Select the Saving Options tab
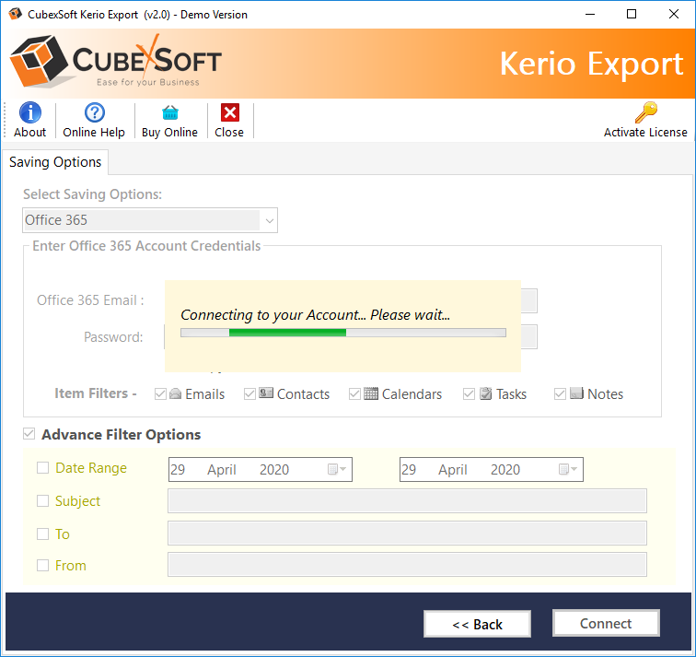This screenshot has width=696, height=657. [x=55, y=162]
